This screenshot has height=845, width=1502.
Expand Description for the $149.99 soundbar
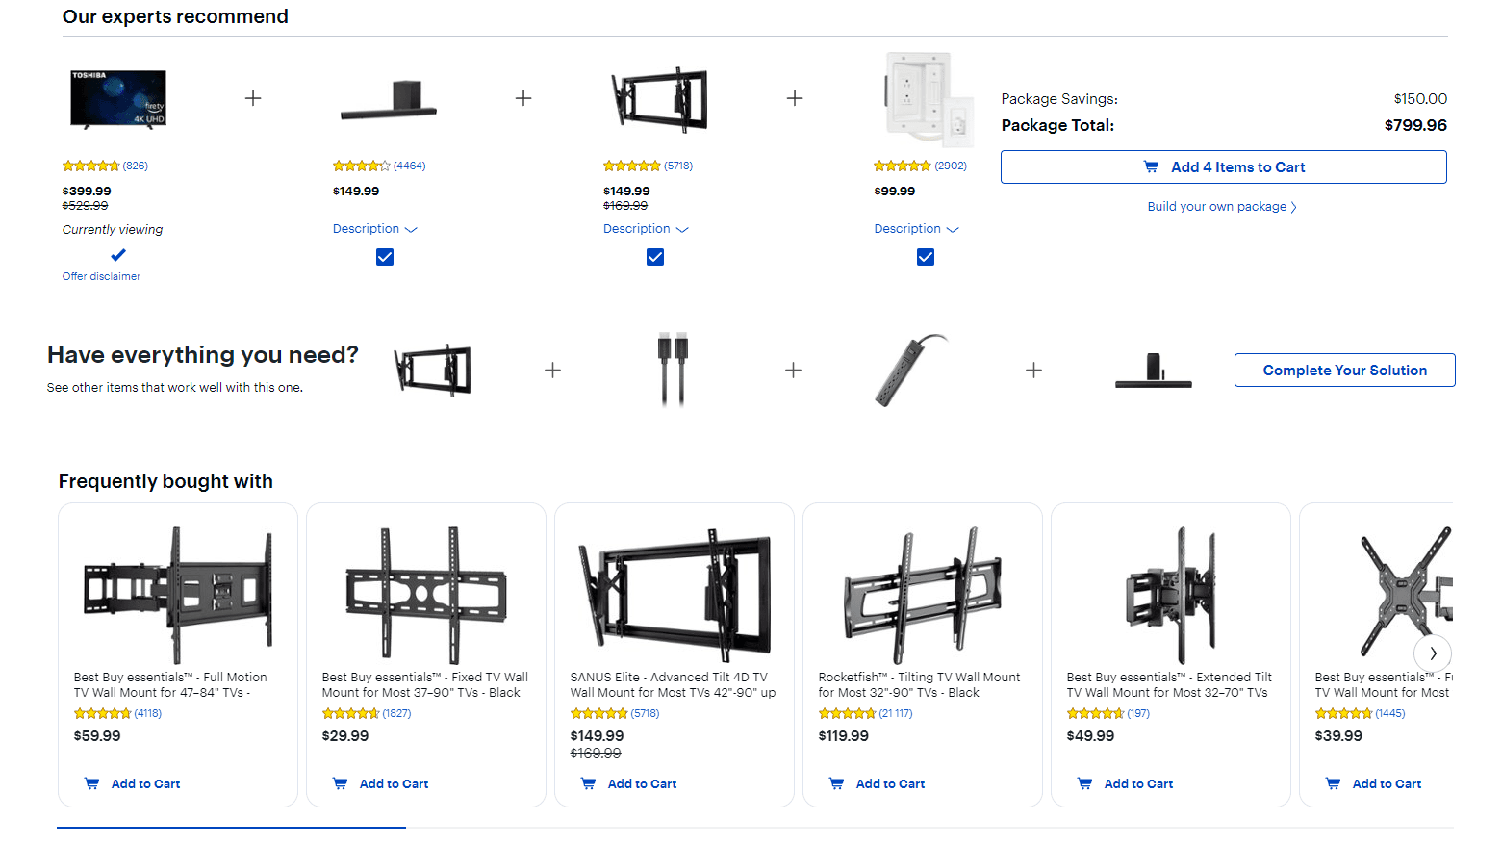click(374, 229)
